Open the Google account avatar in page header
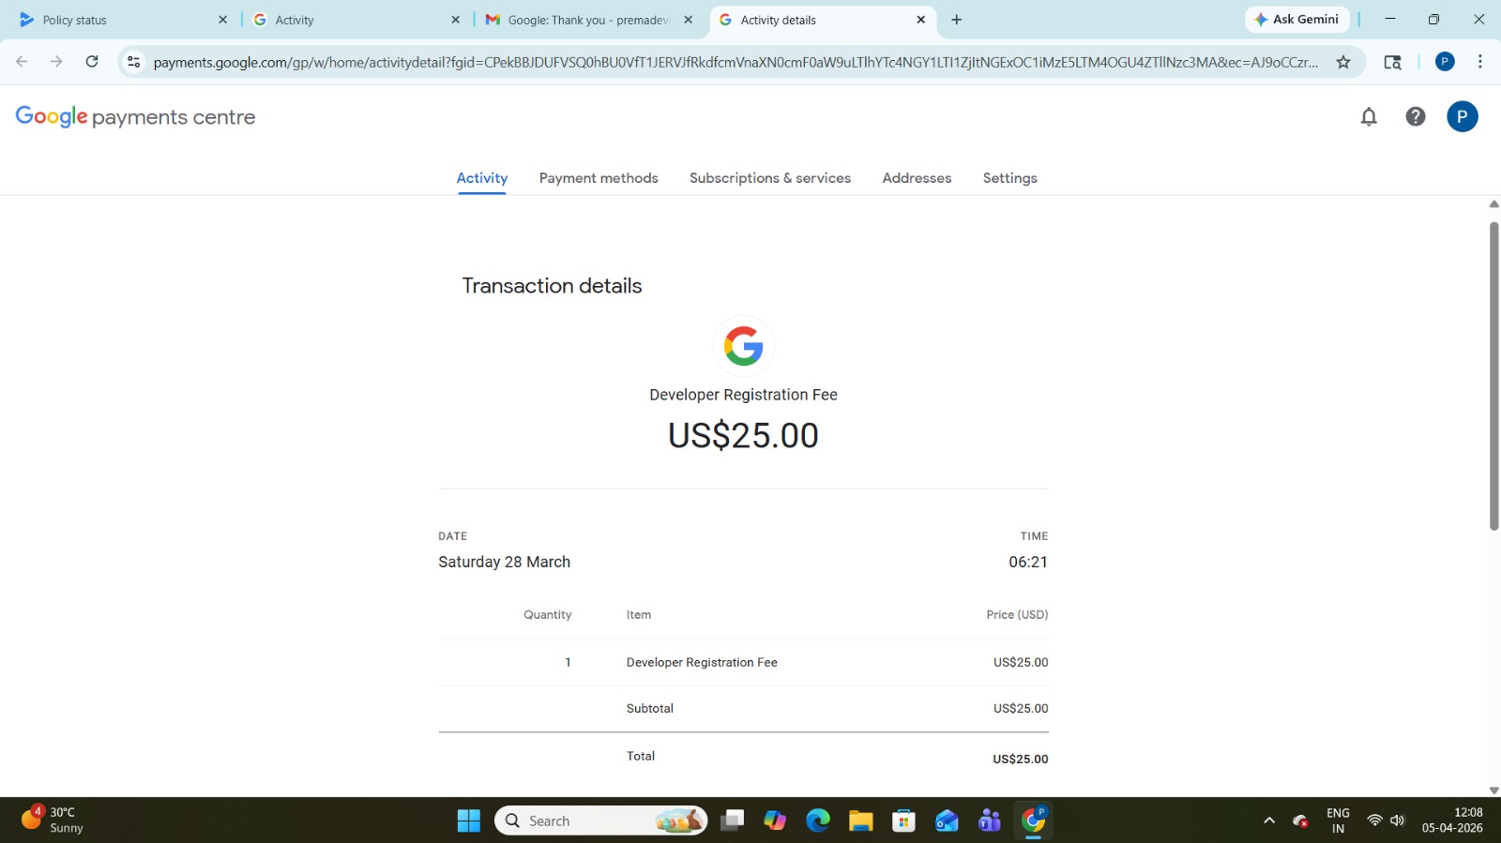The image size is (1501, 843). [x=1462, y=116]
